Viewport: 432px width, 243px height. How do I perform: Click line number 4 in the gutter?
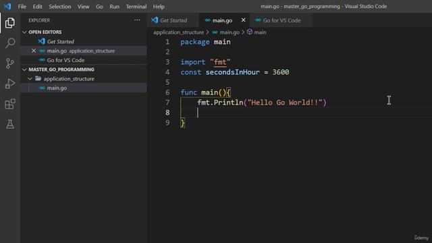pos(167,72)
